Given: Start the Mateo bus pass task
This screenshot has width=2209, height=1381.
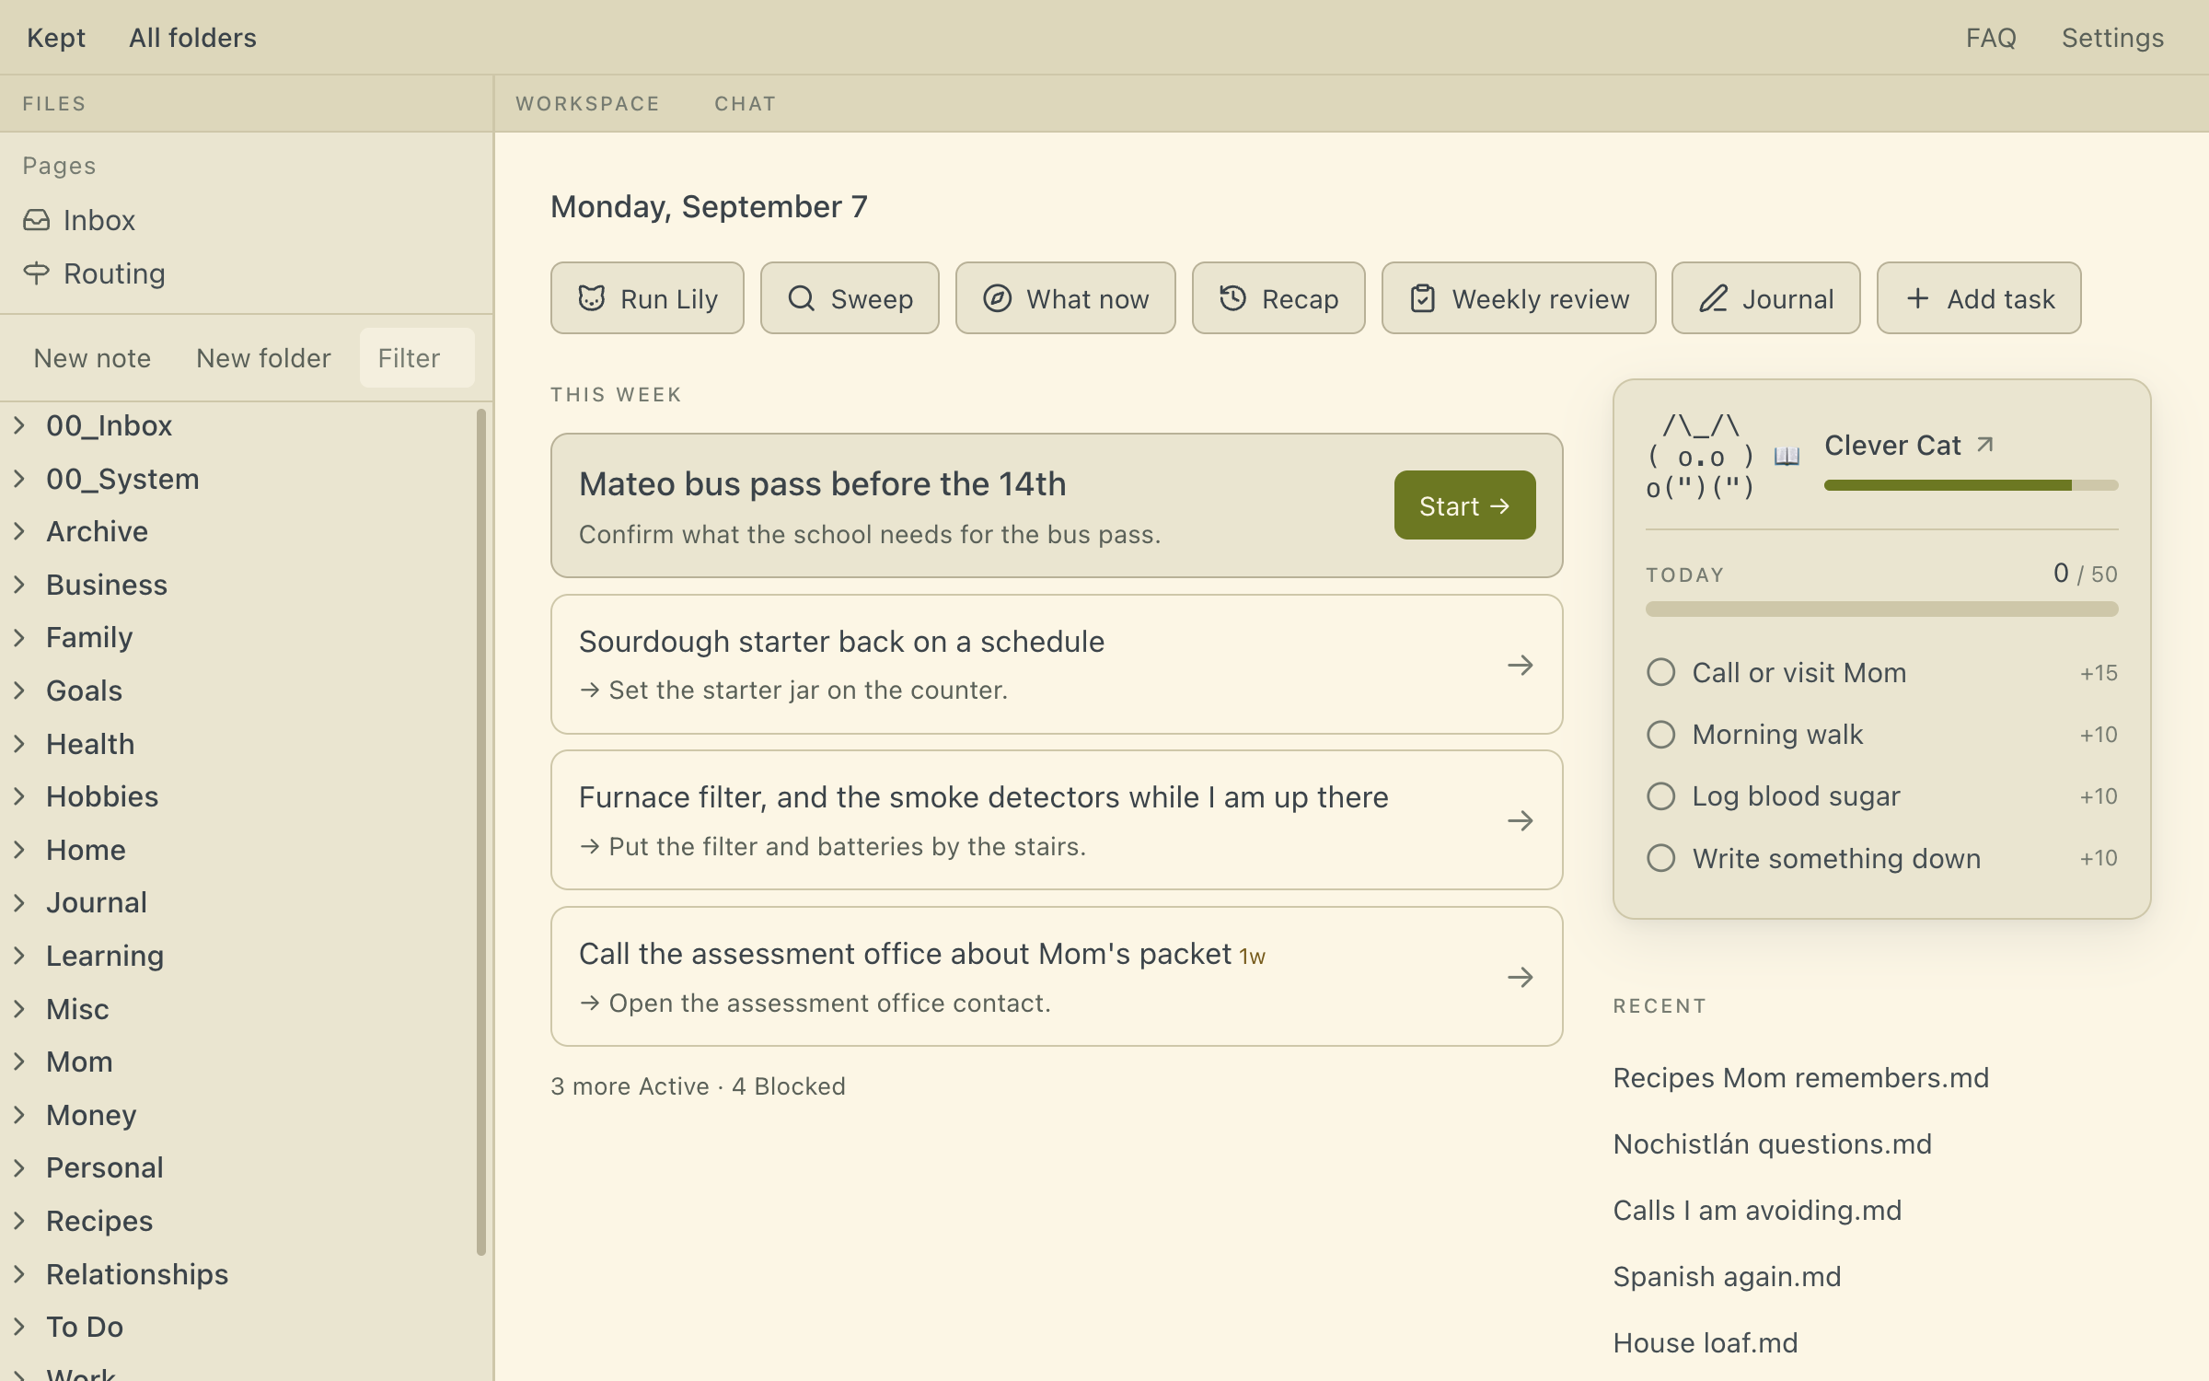Looking at the screenshot, I should (1464, 505).
